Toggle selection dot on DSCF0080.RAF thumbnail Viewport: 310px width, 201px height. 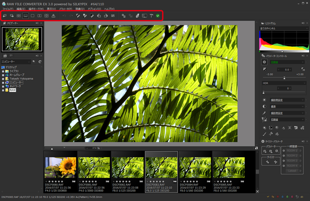[x=46, y=181]
